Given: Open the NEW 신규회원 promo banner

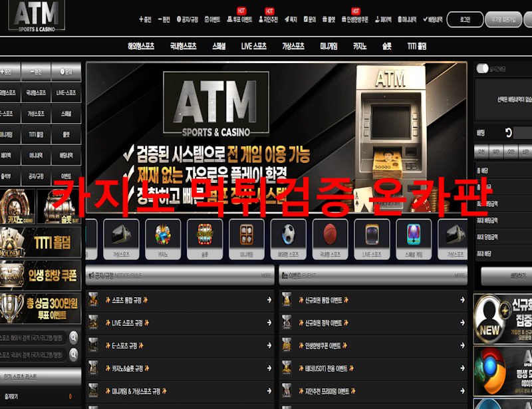Looking at the screenshot, I should coord(503,319).
